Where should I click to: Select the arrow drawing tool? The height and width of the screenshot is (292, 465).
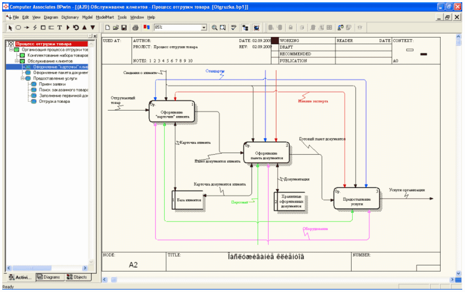(27, 28)
